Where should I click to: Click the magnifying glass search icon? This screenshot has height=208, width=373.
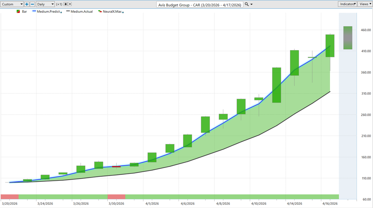click(247, 4)
